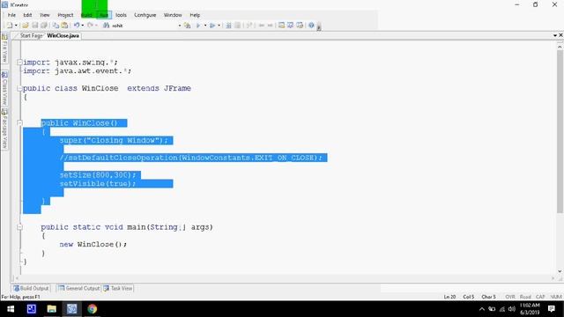Expand the find combo box dropdown arrow
Image resolution: width=564 pixels, height=317 pixels.
[x=180, y=26]
